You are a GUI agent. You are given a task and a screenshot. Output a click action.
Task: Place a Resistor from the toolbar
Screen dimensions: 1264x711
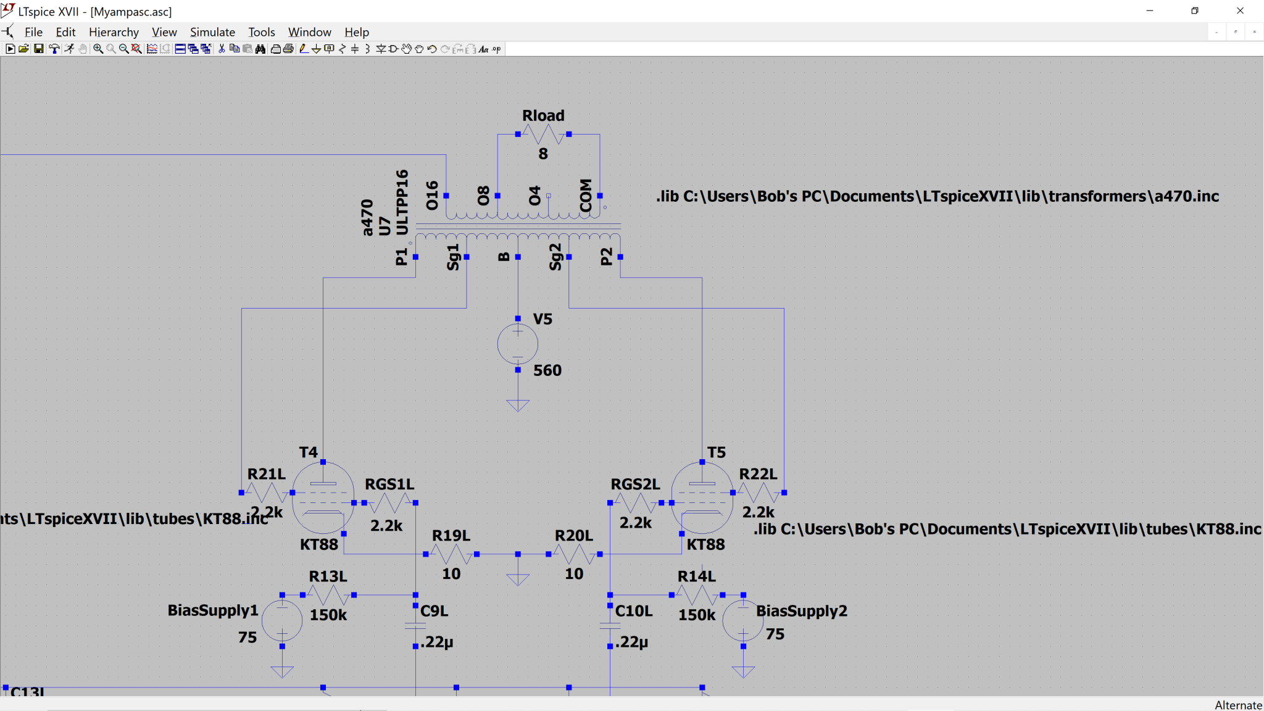tap(341, 49)
